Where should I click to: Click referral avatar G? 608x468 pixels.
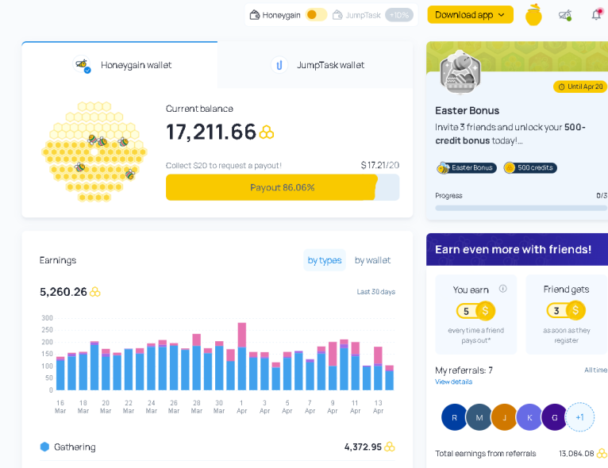coord(555,417)
